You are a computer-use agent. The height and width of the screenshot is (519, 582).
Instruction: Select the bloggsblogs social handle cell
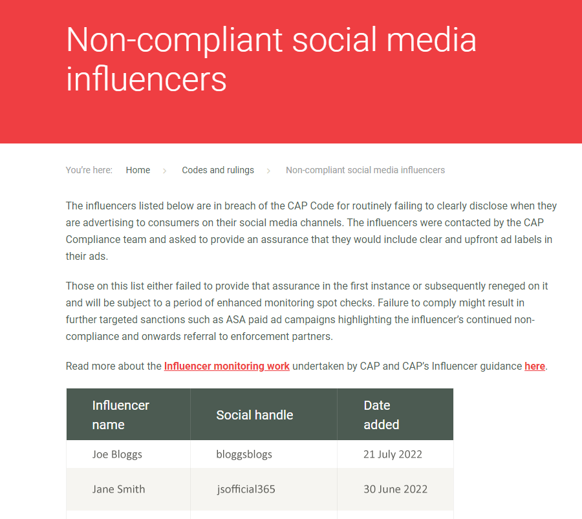click(x=264, y=454)
